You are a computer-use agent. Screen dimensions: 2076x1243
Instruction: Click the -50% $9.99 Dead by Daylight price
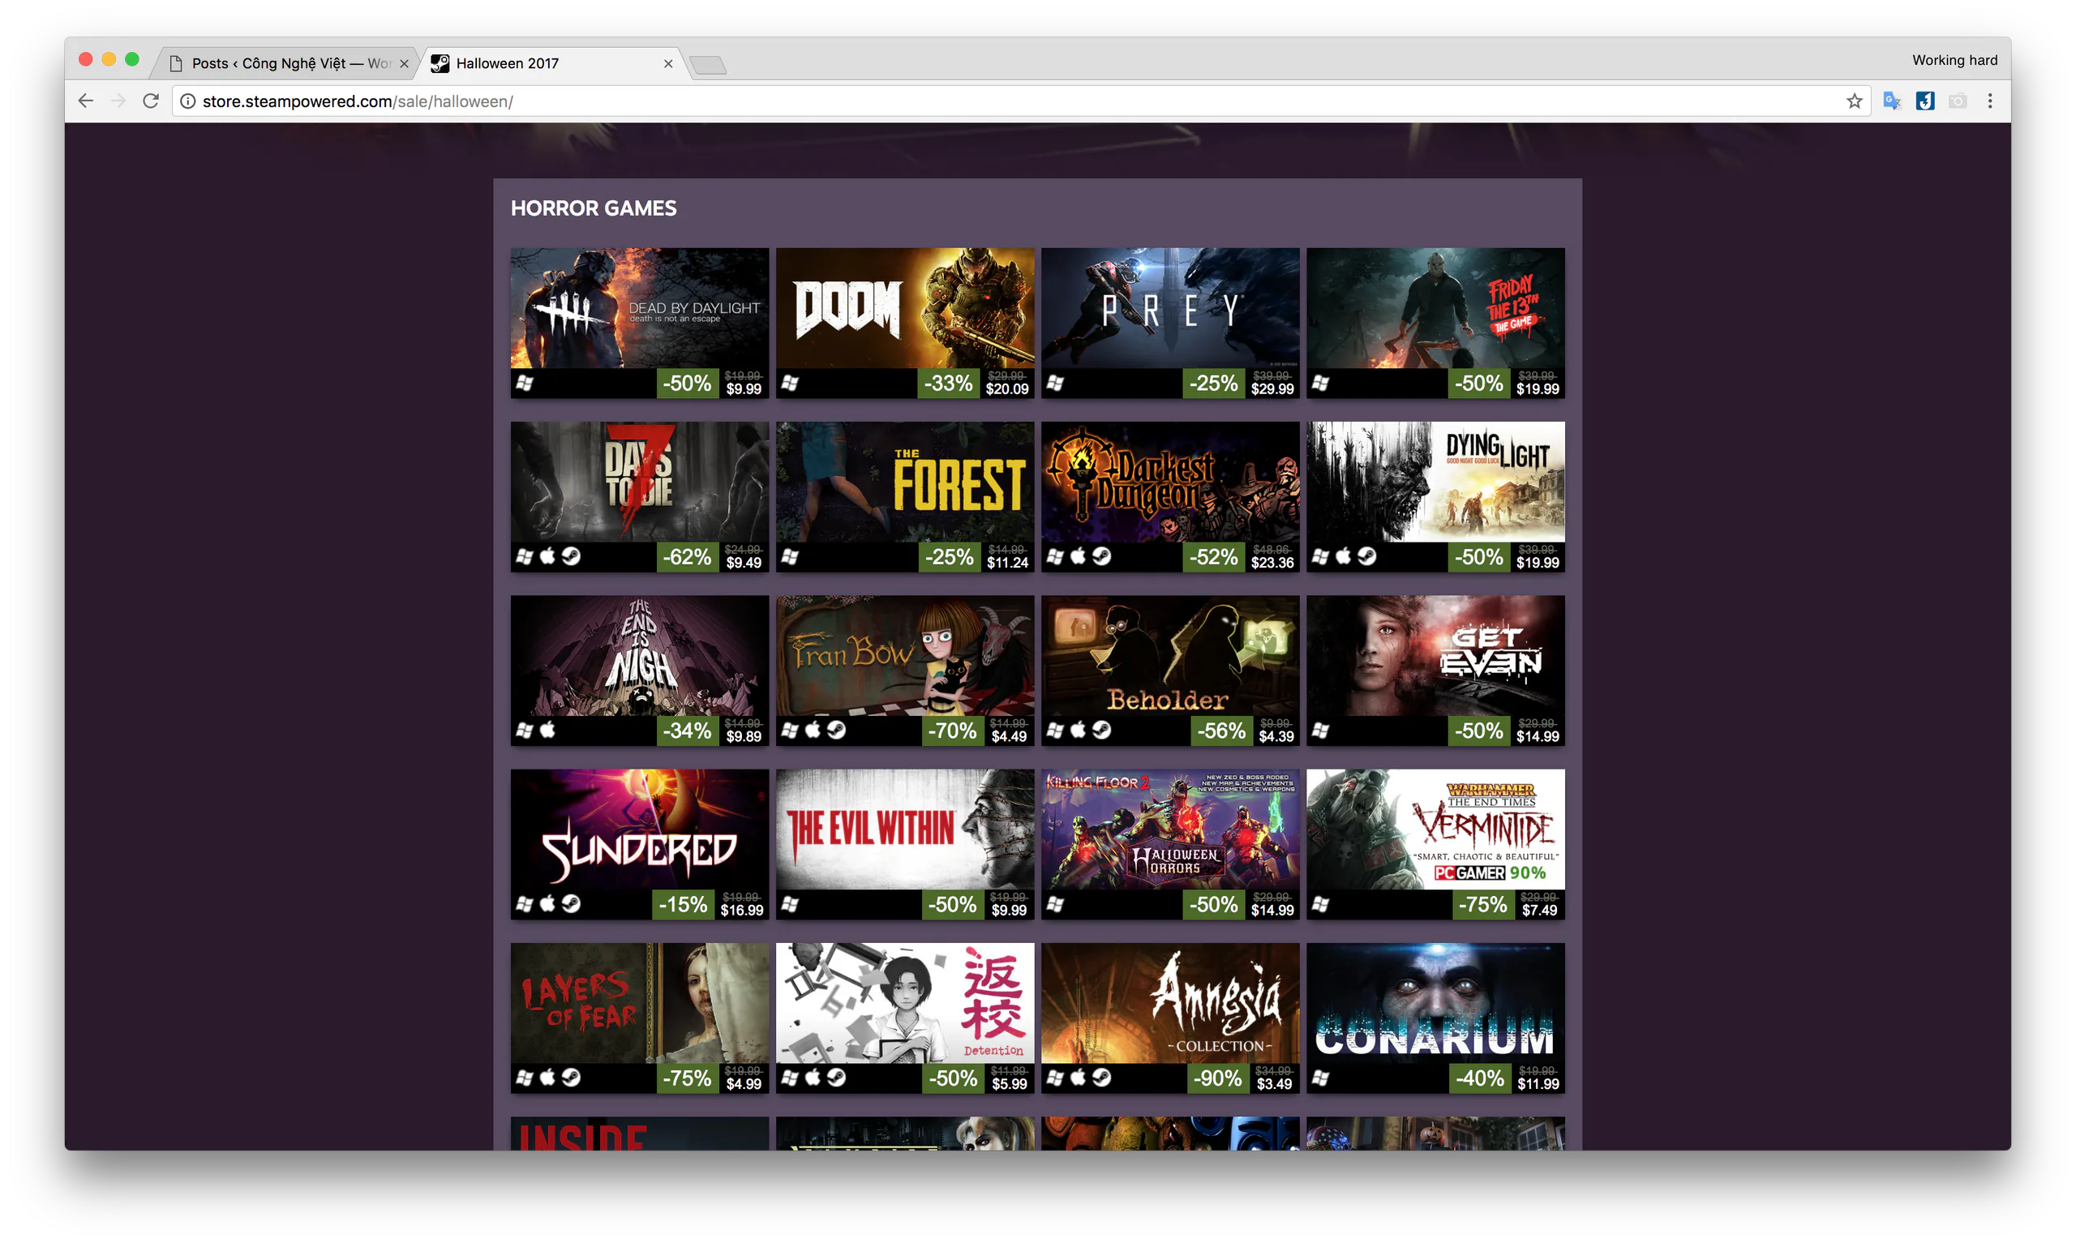712,383
